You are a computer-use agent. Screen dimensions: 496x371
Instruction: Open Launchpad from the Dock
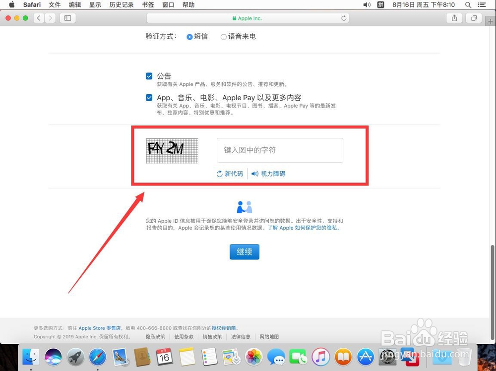pos(75,357)
